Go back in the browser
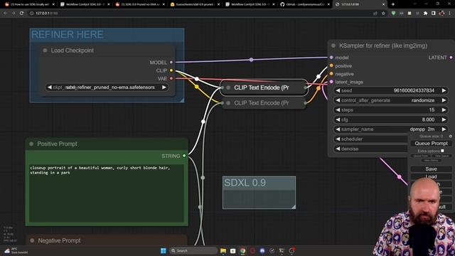This screenshot has width=455, height=256. (5, 14)
